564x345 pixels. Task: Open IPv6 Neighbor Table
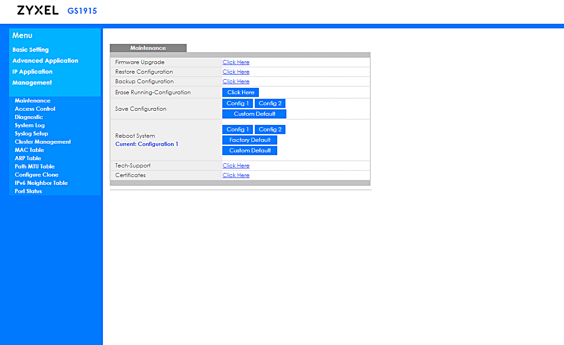pos(41,183)
